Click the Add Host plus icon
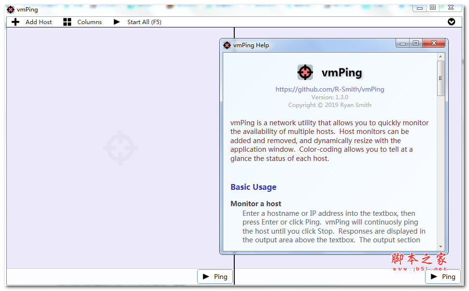 (15, 22)
